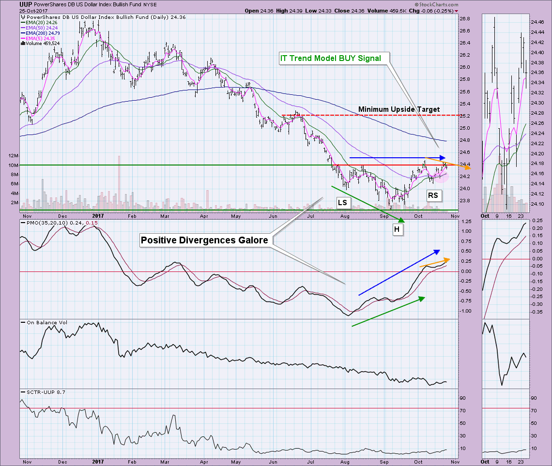Click the 12M volume axis label
The height and width of the screenshot is (466, 552).
(14, 156)
